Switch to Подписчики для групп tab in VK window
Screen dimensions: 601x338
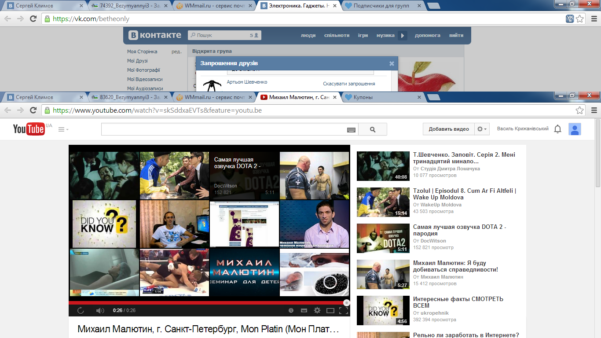pyautogui.click(x=382, y=6)
